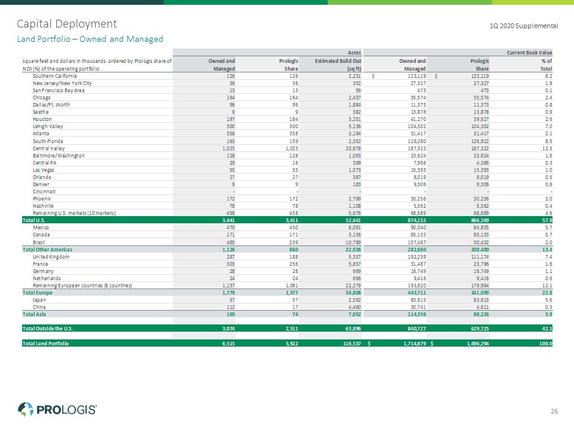Screen dimensions: 574x431
Task: Select the Brazil row label
Action: pos(39,242)
